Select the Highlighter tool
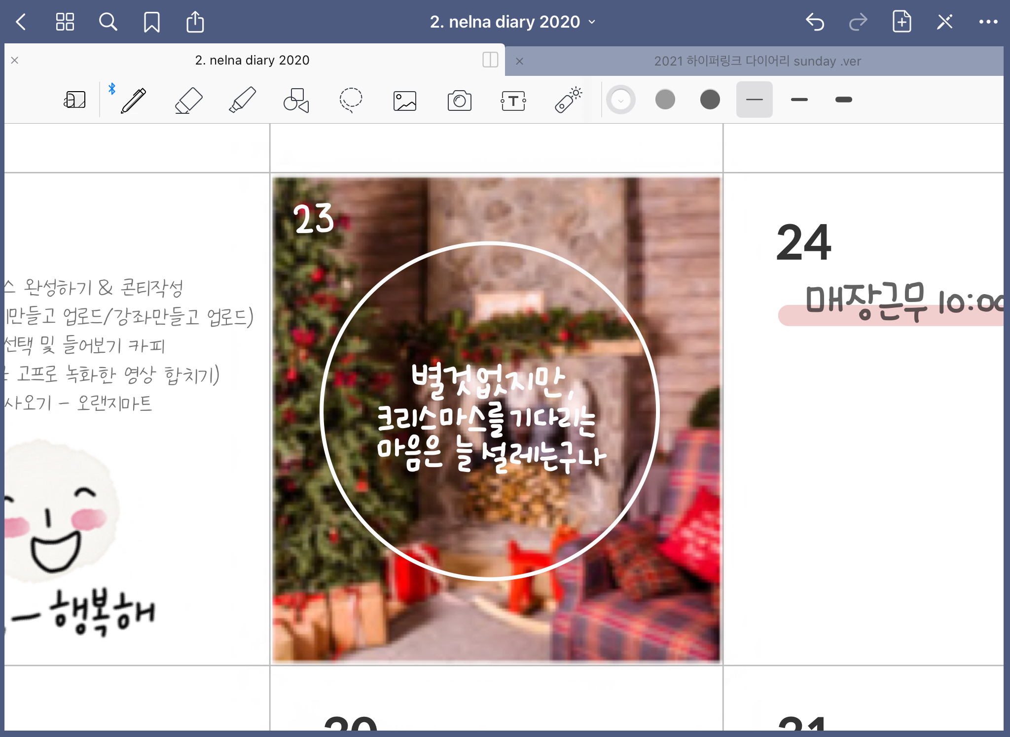The height and width of the screenshot is (737, 1010). 243,100
